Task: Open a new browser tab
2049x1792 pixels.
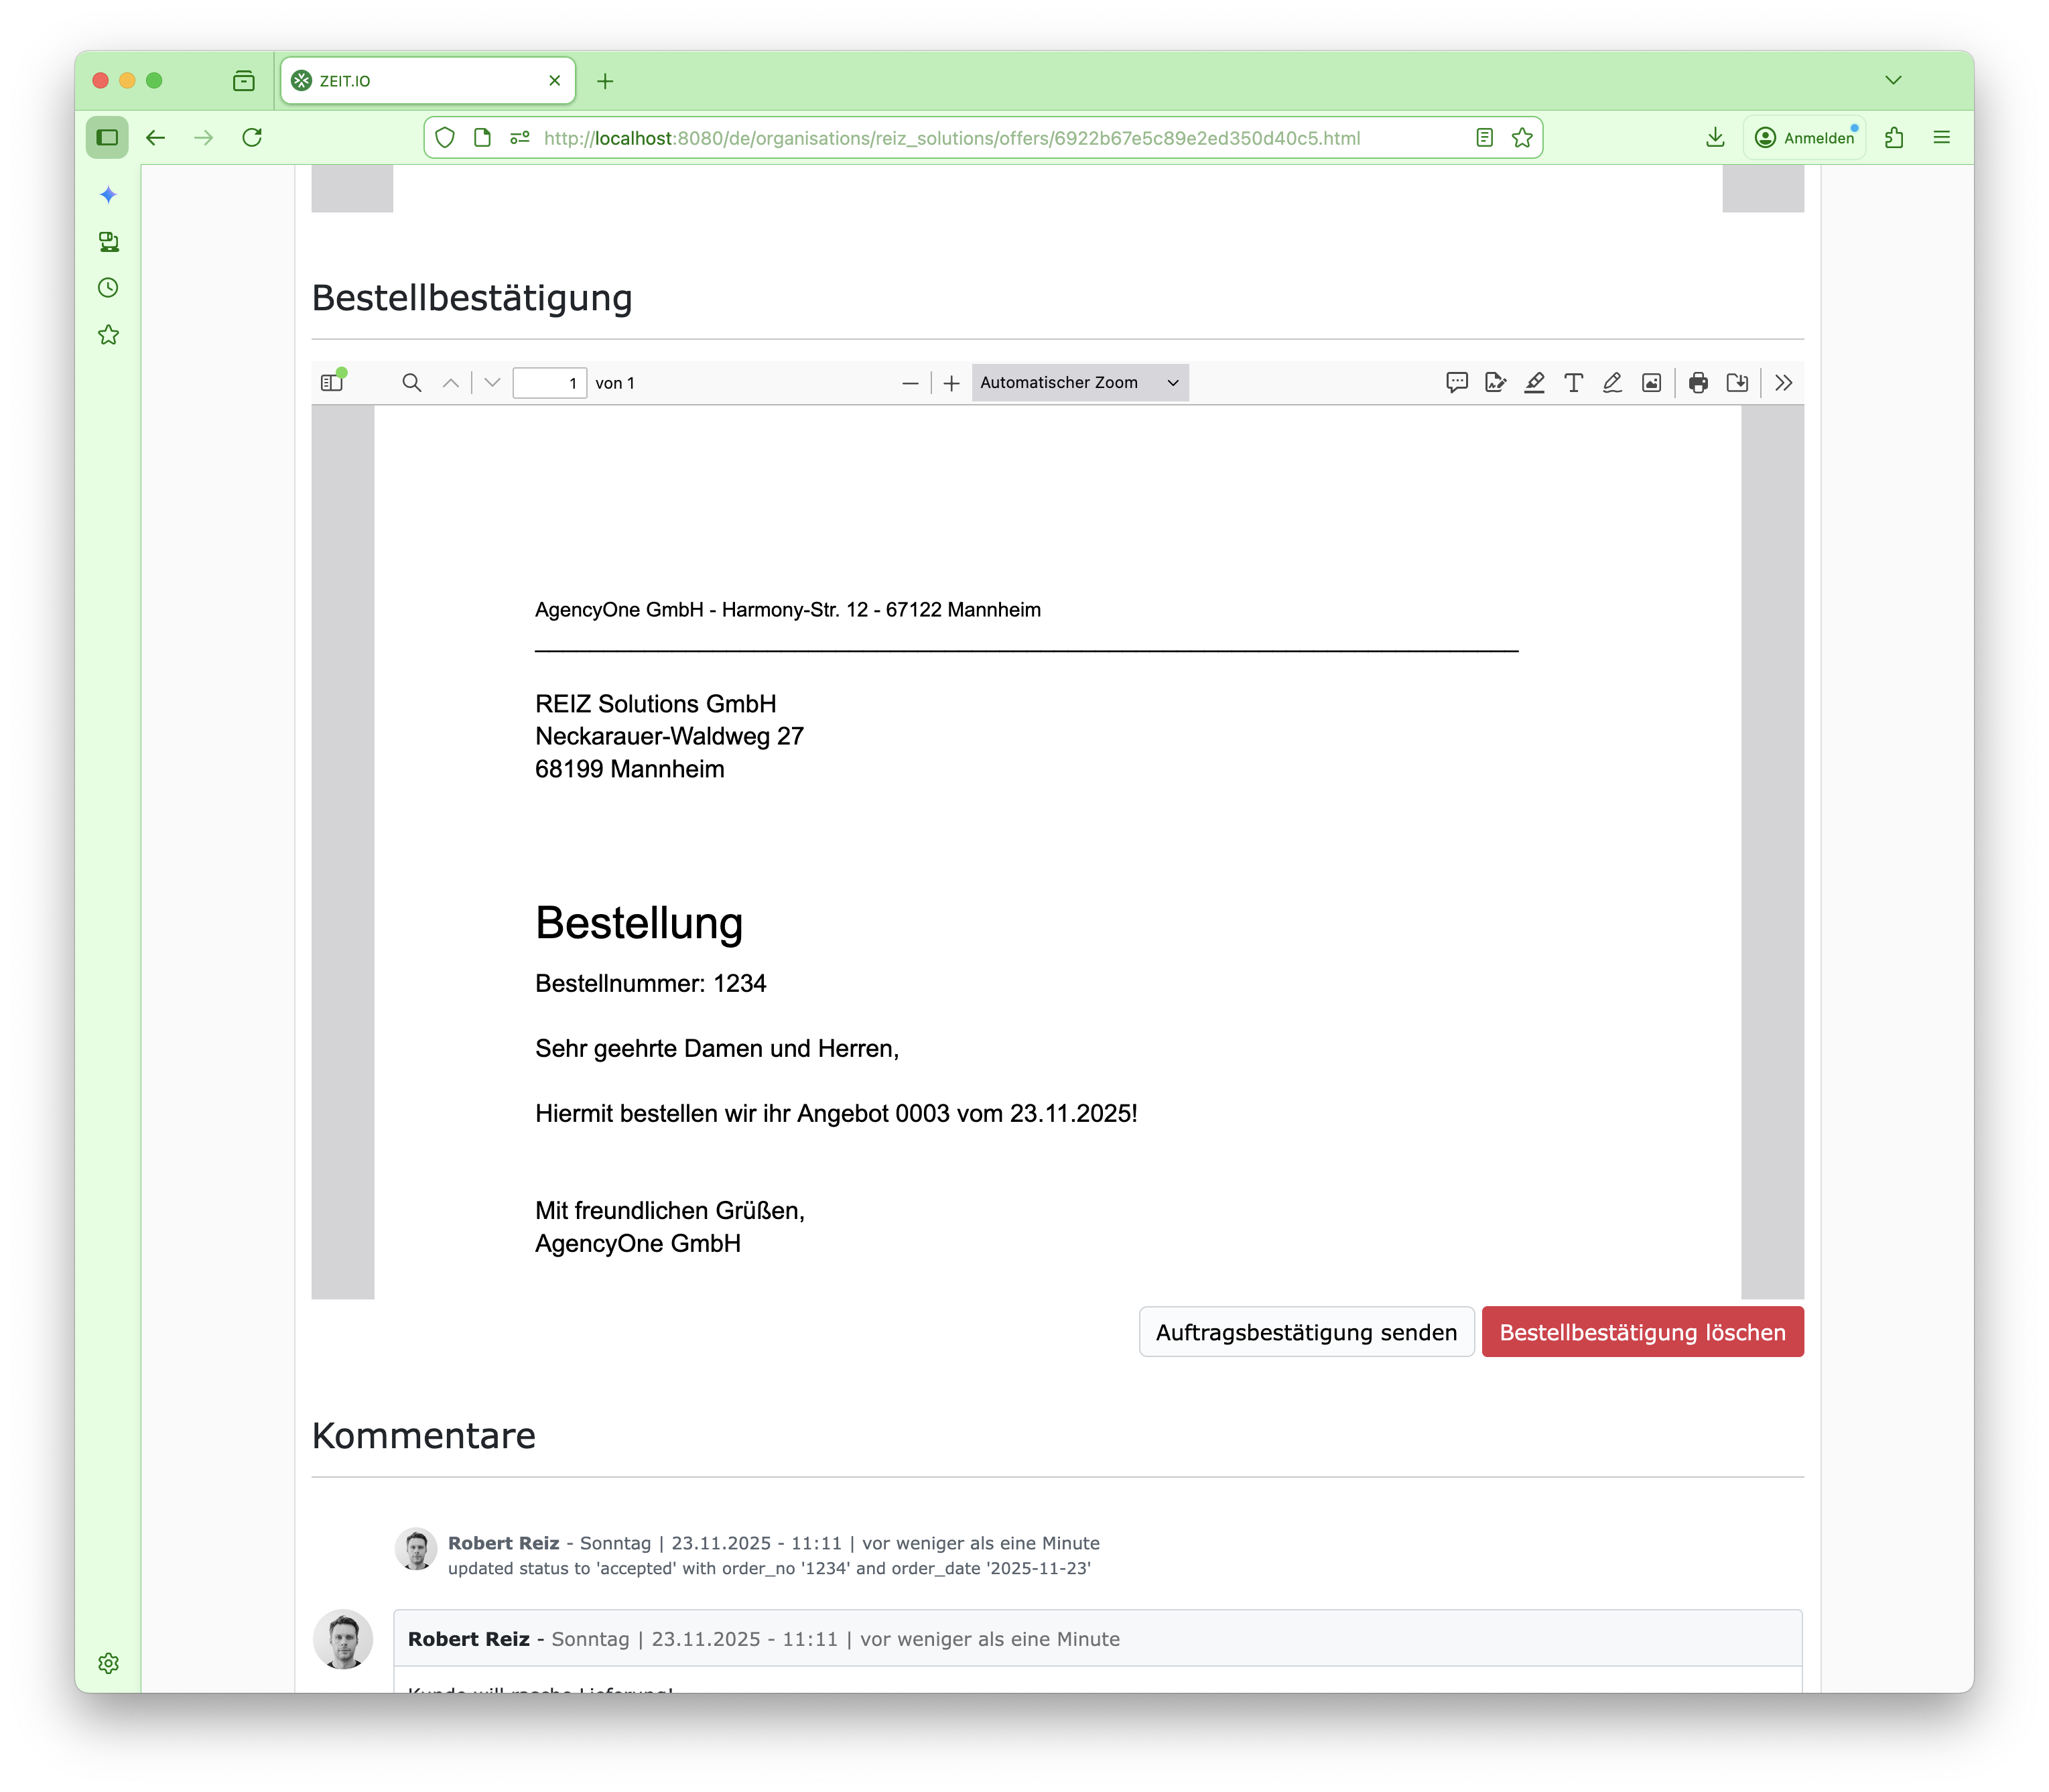Action: point(606,81)
